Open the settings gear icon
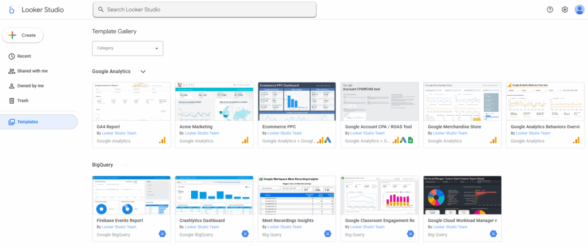Viewport: 588px width, 247px height. (564, 10)
